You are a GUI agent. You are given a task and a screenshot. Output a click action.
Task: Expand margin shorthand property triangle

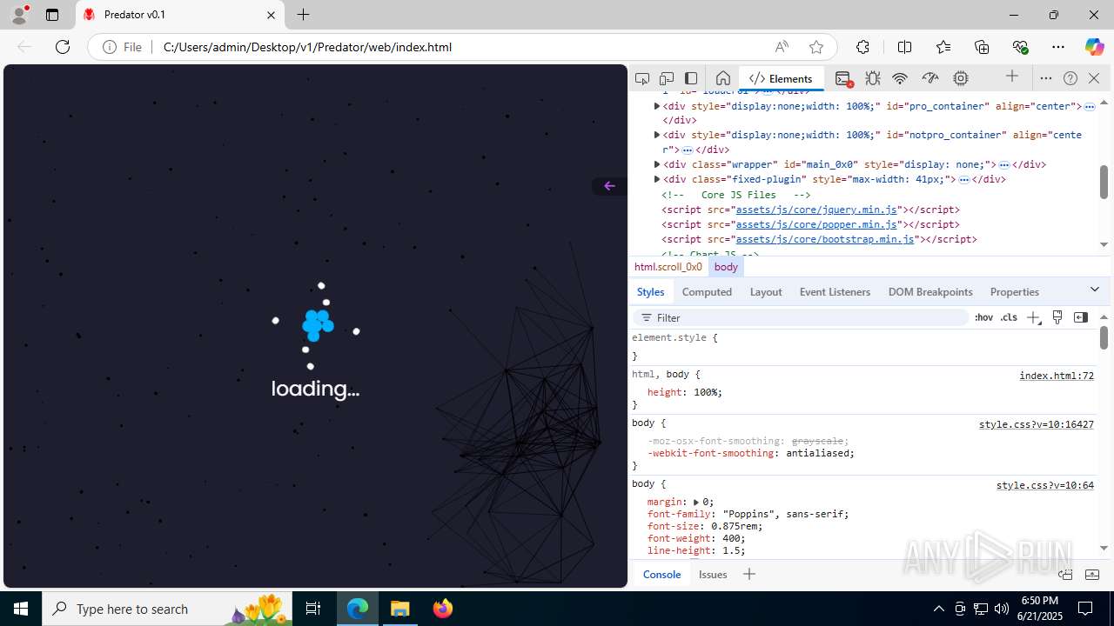tap(696, 503)
